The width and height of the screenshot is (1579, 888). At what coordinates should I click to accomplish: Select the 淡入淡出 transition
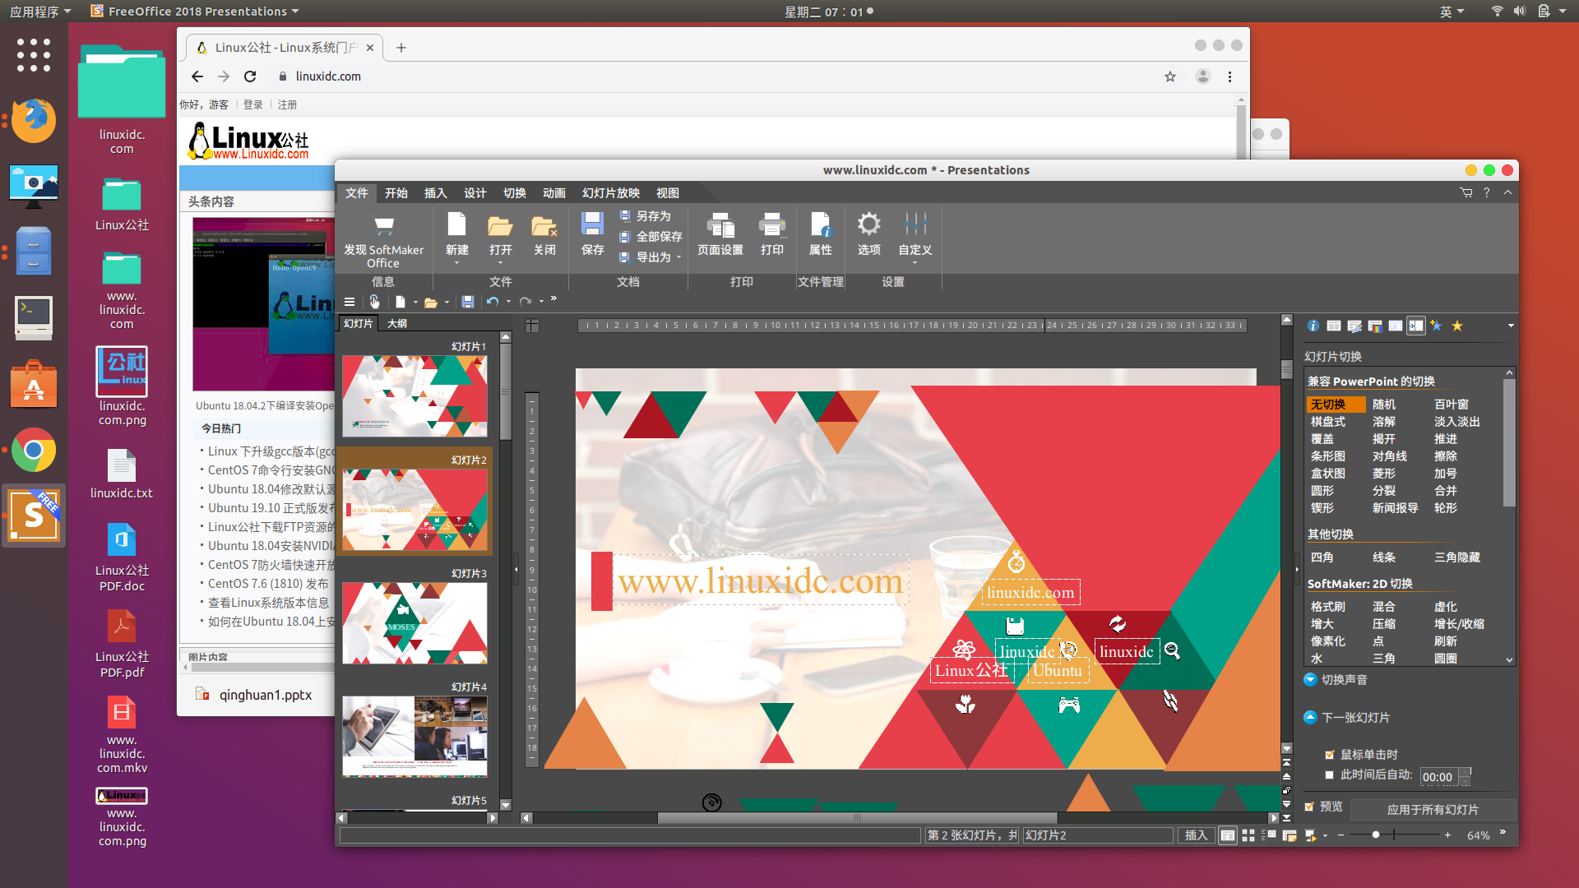click(1456, 422)
